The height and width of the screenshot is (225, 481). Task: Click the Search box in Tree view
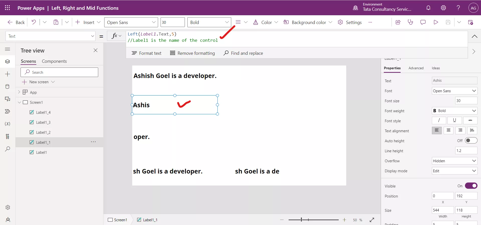tap(59, 72)
